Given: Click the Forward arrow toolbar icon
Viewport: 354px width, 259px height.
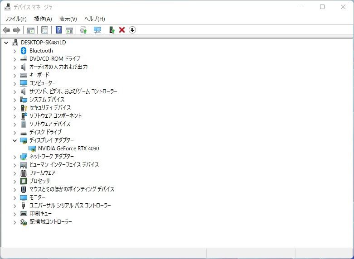Looking at the screenshot, I should click(17, 30).
